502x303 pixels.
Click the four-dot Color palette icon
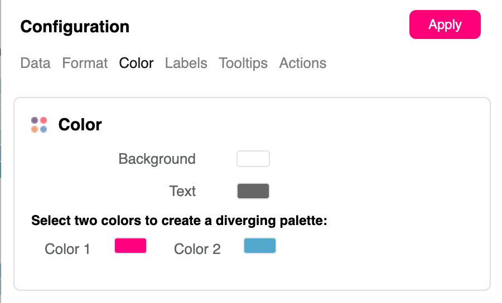tap(39, 125)
